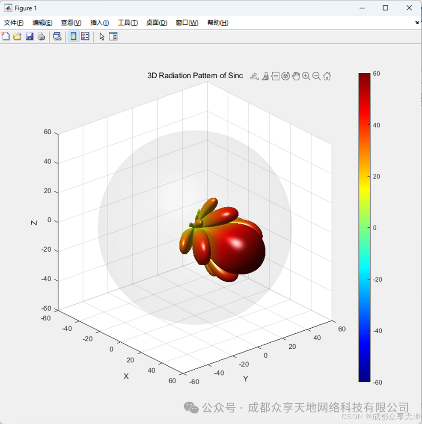Minimize the Figure 1 window

tap(362, 8)
